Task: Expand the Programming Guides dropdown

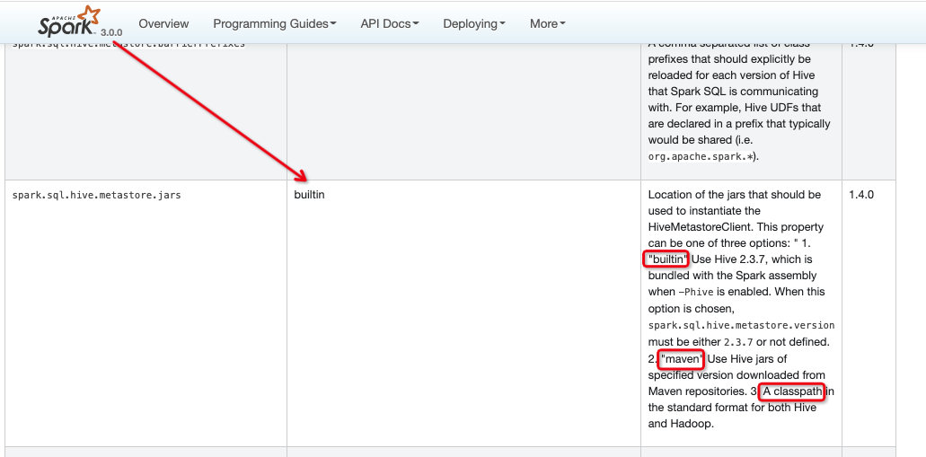Action: pyautogui.click(x=275, y=23)
